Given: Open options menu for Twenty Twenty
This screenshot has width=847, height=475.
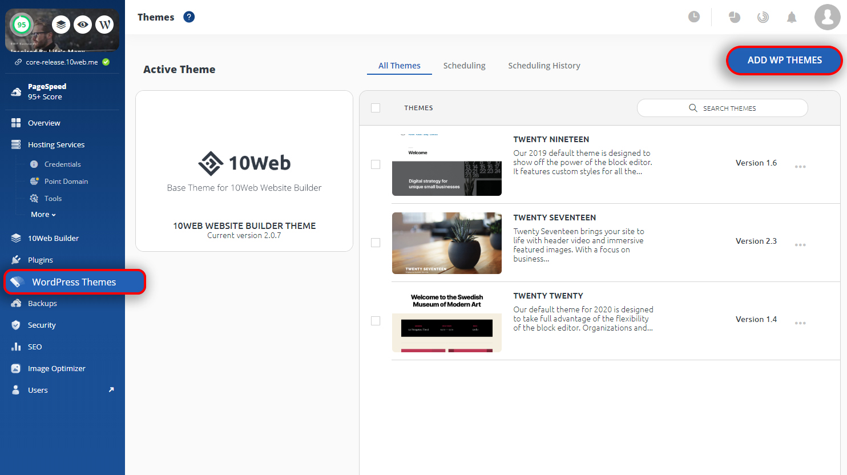Looking at the screenshot, I should click(x=800, y=323).
